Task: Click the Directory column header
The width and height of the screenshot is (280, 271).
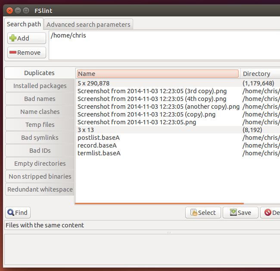Action: (258, 74)
